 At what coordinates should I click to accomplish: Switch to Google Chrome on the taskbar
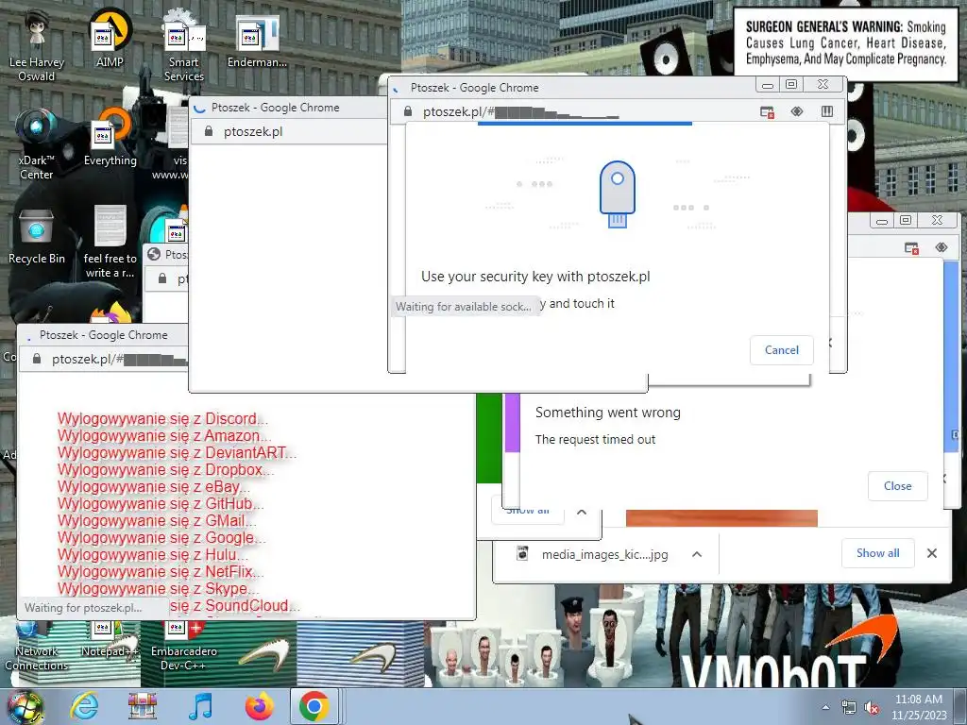[314, 706]
